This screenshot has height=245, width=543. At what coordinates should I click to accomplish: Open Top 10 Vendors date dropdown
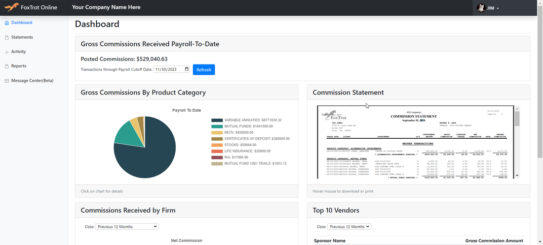tap(349, 227)
